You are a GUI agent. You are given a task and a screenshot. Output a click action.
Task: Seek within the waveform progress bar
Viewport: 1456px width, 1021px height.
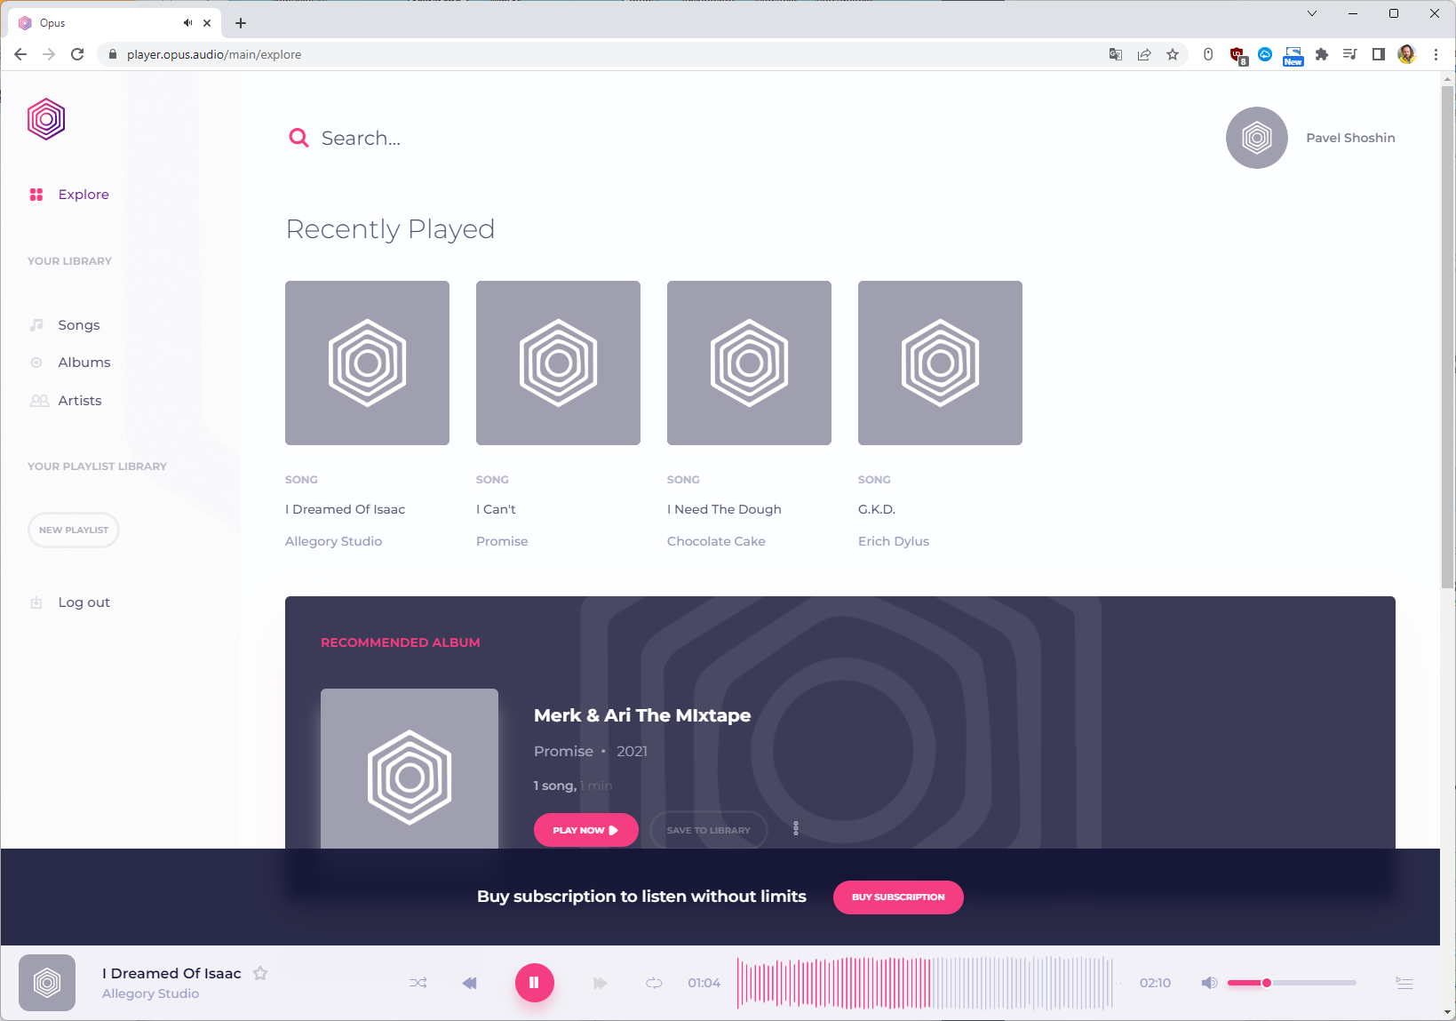coord(925,983)
